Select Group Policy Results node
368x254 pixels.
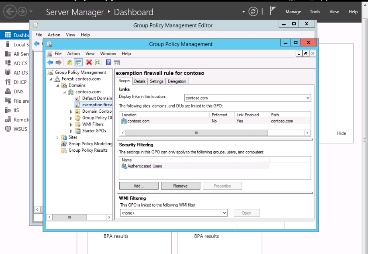88,150
